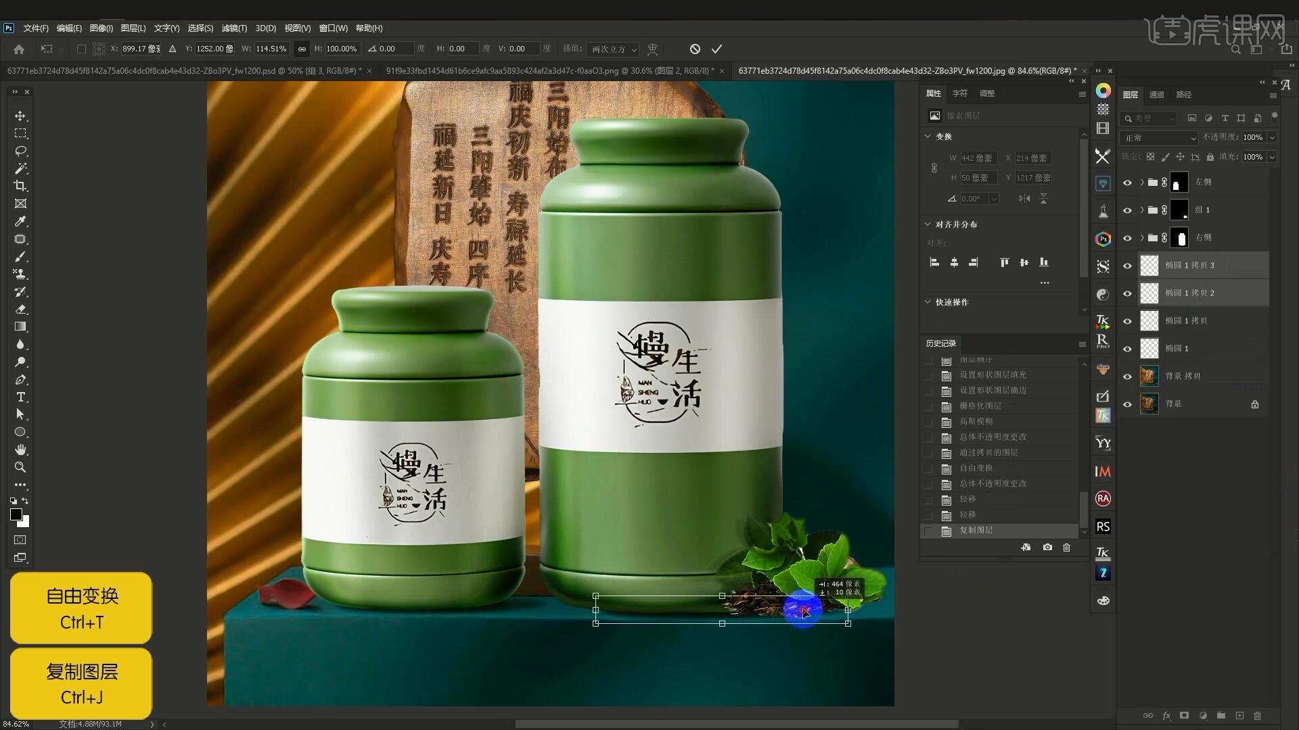Image resolution: width=1299 pixels, height=730 pixels.
Task: Click the foreground color swatch
Action: pos(16,515)
